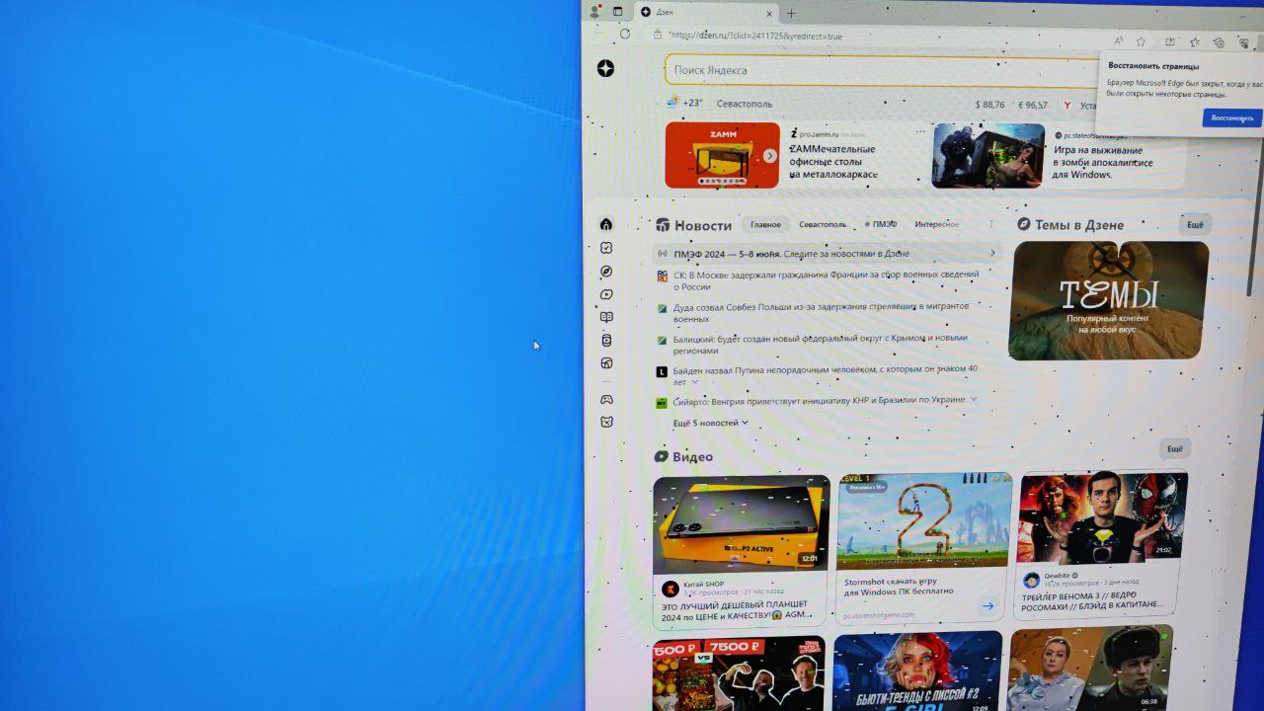The image size is (1264, 711).
Task: Click the dollar rate $ 88,76
Action: click(x=989, y=104)
